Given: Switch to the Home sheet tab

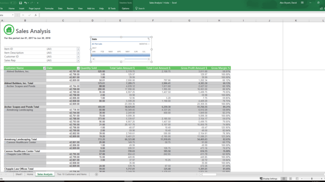Looking at the screenshot, I should (30, 174).
